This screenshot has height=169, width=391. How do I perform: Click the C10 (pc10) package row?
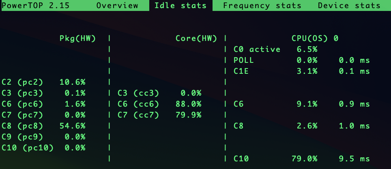click(44, 148)
